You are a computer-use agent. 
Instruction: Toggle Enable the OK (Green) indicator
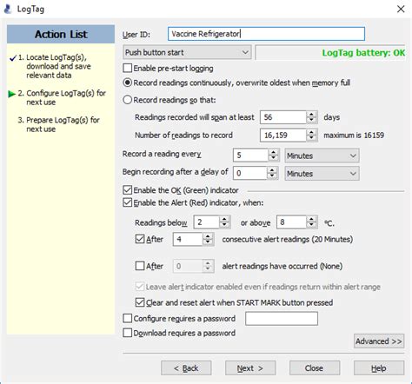[x=128, y=190]
